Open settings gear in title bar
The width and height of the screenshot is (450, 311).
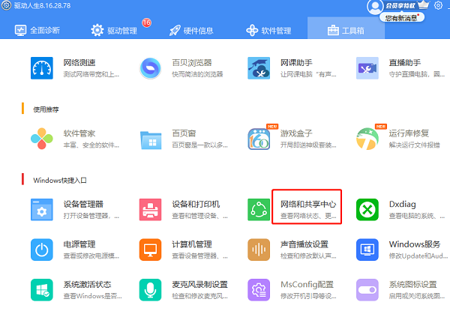(438, 5)
